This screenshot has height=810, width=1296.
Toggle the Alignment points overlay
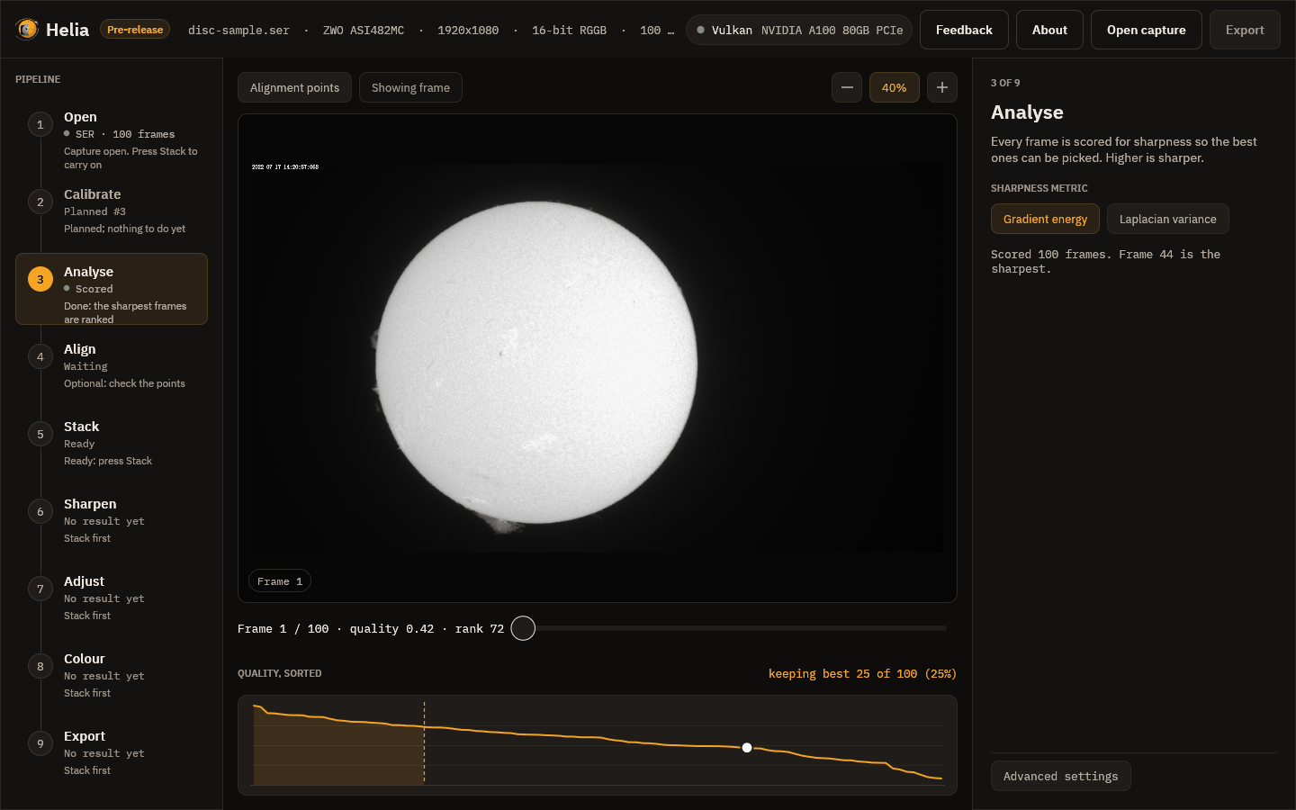click(294, 87)
